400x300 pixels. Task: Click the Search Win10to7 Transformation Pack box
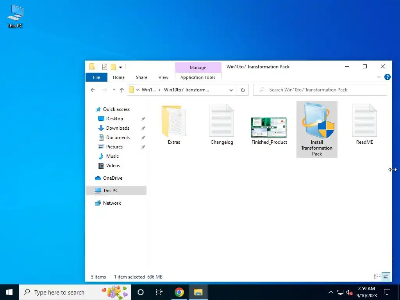click(320, 90)
